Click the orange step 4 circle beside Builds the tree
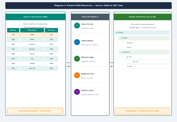The height and width of the screenshot is (122, 177). (x=77, y=75)
